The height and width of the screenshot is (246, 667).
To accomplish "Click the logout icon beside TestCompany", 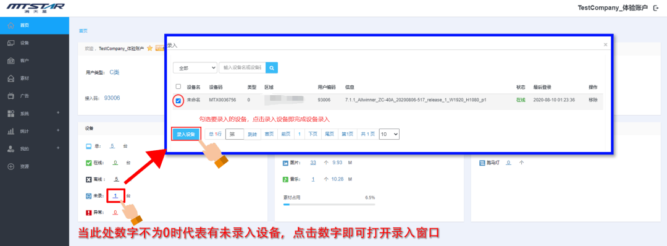I will coord(655,7).
